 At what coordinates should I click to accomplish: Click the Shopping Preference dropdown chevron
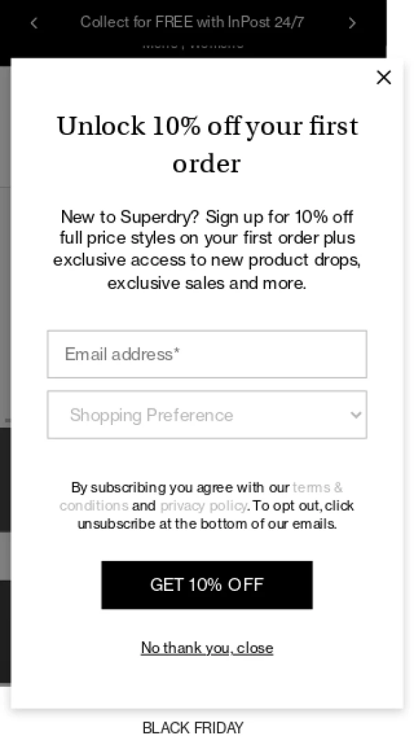coord(355,415)
